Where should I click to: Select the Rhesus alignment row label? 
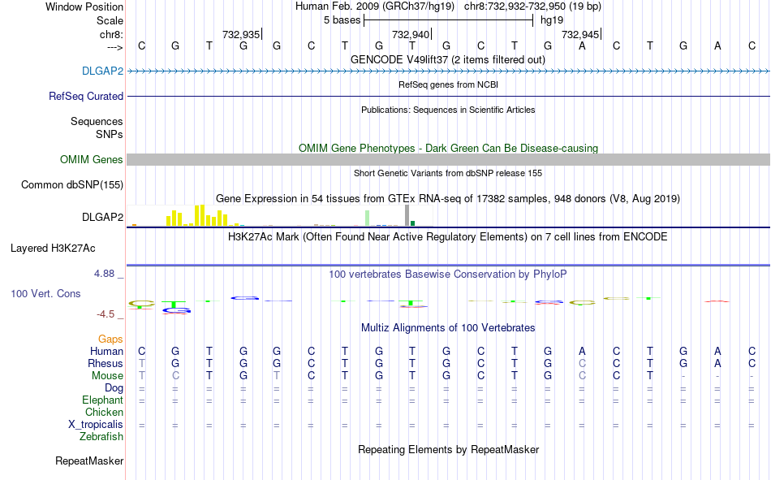106,363
